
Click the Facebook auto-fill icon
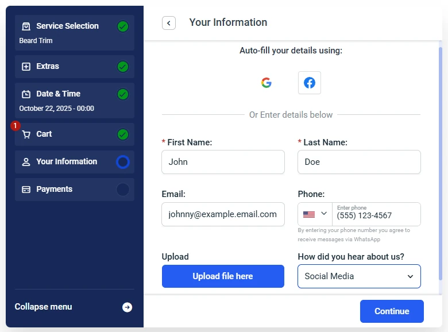(x=310, y=83)
